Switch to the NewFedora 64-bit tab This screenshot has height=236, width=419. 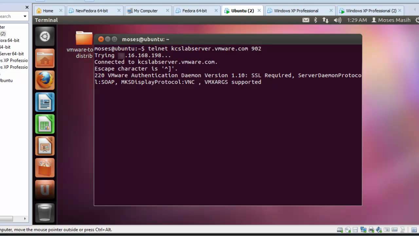tap(91, 10)
